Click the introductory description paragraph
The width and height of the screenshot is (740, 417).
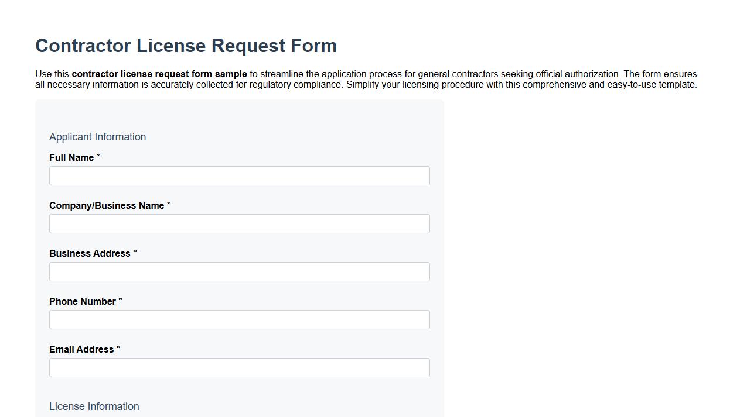(x=366, y=79)
